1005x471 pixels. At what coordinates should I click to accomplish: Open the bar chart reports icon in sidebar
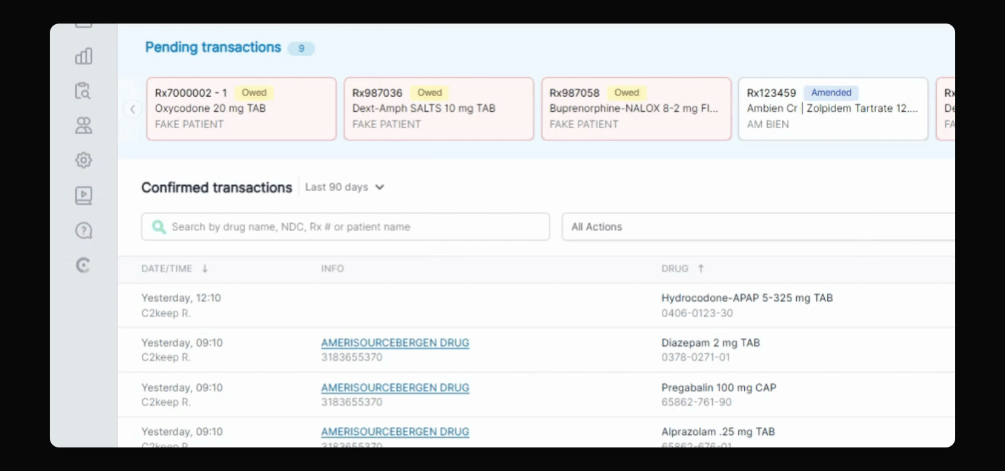tap(84, 56)
